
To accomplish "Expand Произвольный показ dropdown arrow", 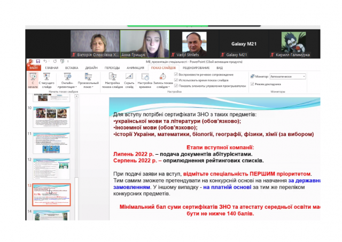I will pyautogui.click(x=92, y=87).
